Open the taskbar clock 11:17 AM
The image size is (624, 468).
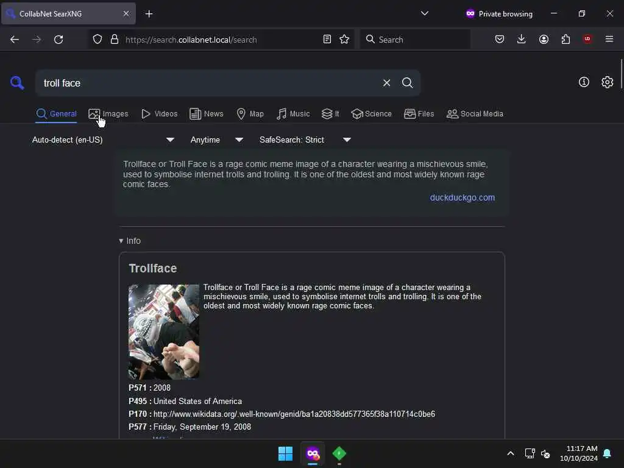pyautogui.click(x=579, y=453)
